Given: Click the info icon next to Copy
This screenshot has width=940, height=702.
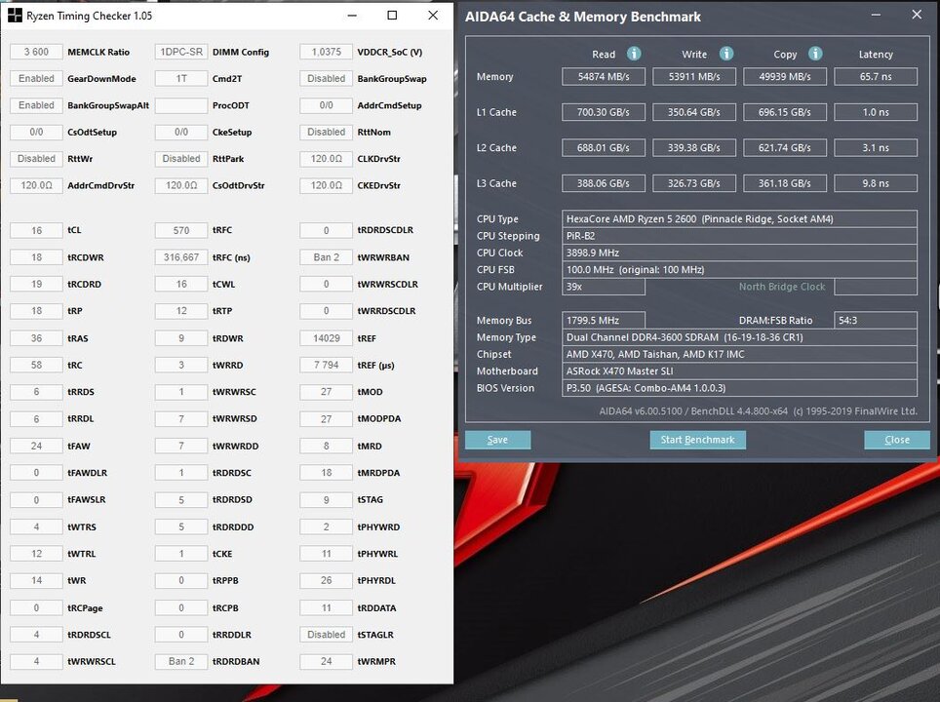Looking at the screenshot, I should pos(815,54).
